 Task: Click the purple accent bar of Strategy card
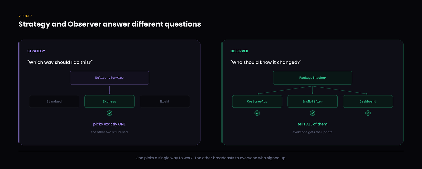[x=19, y=92]
